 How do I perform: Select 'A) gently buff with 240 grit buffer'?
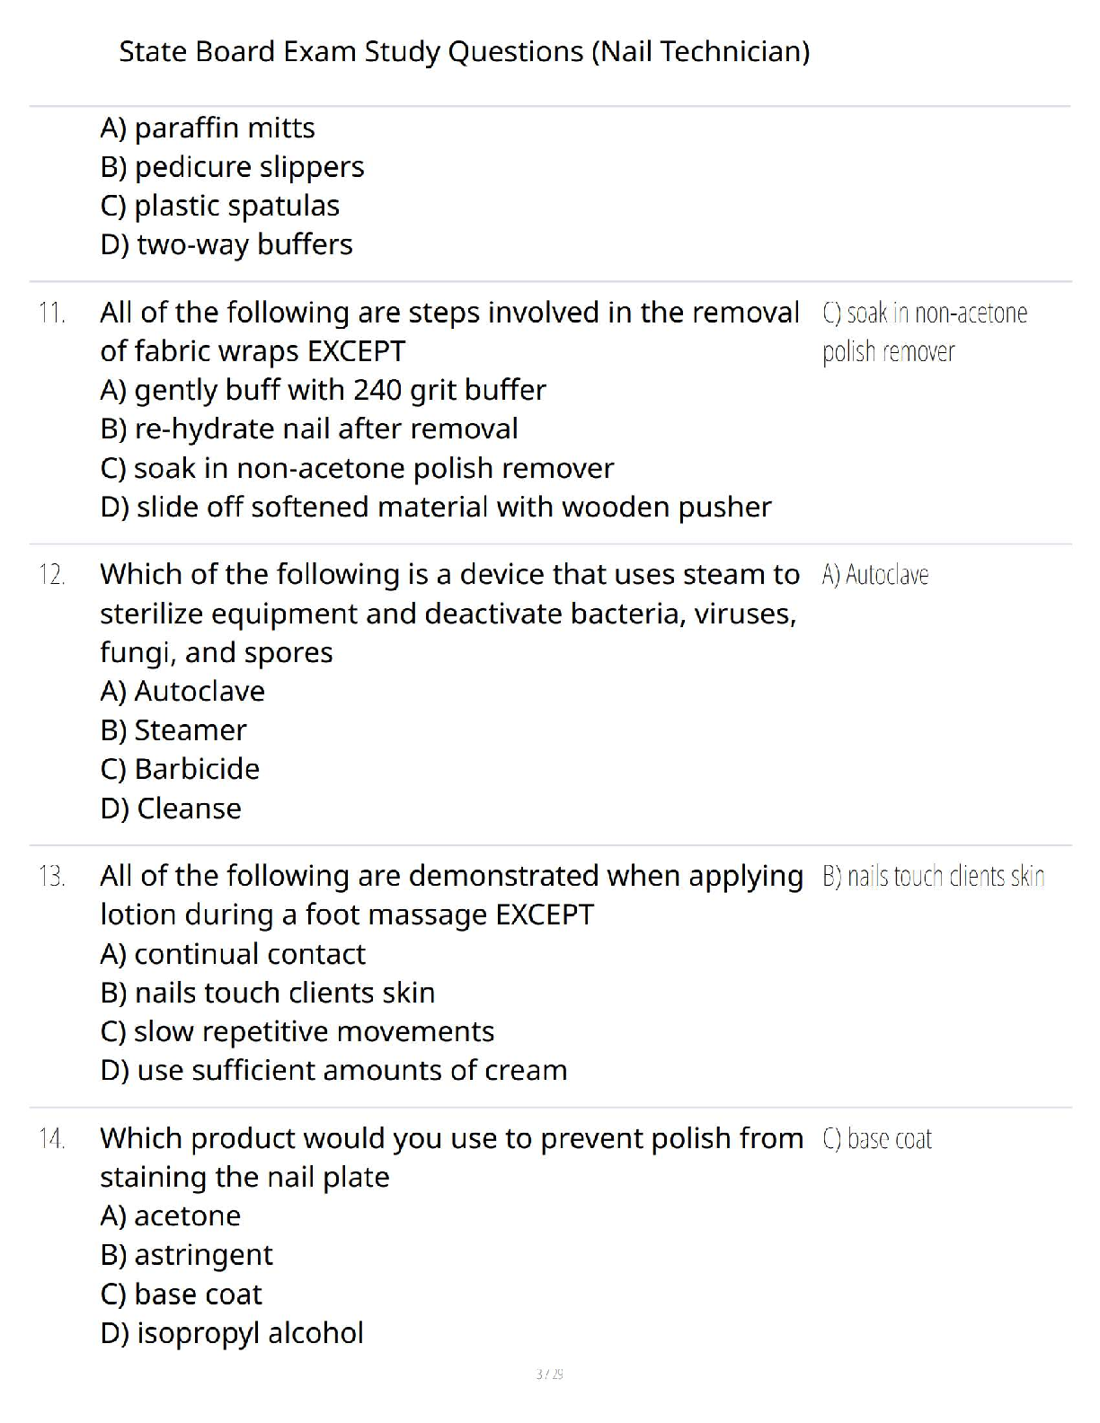coord(323,391)
